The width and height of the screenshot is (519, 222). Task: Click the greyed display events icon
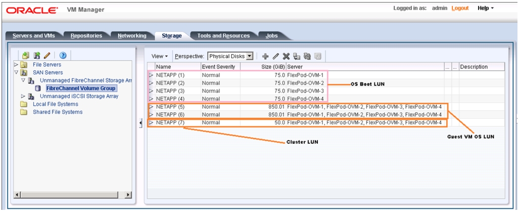[x=318, y=56]
